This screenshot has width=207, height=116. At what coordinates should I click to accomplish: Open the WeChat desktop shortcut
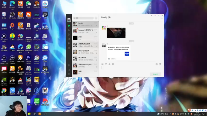point(28,4)
